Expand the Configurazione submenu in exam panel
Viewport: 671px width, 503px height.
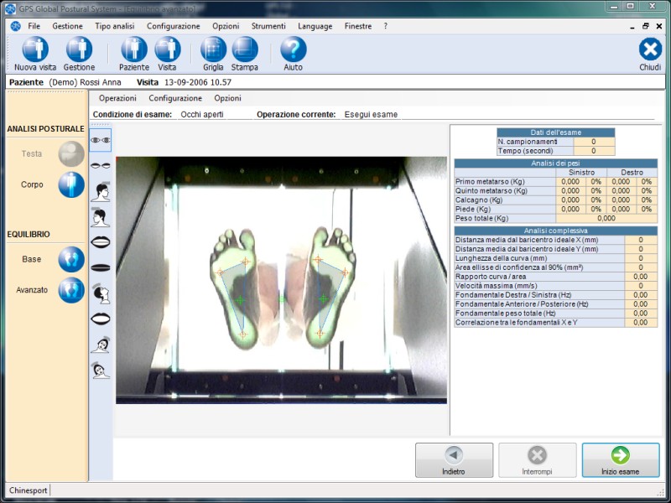(175, 98)
